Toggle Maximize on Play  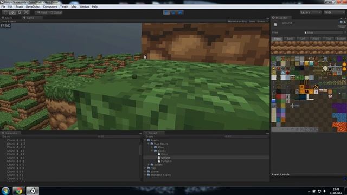(x=237, y=22)
